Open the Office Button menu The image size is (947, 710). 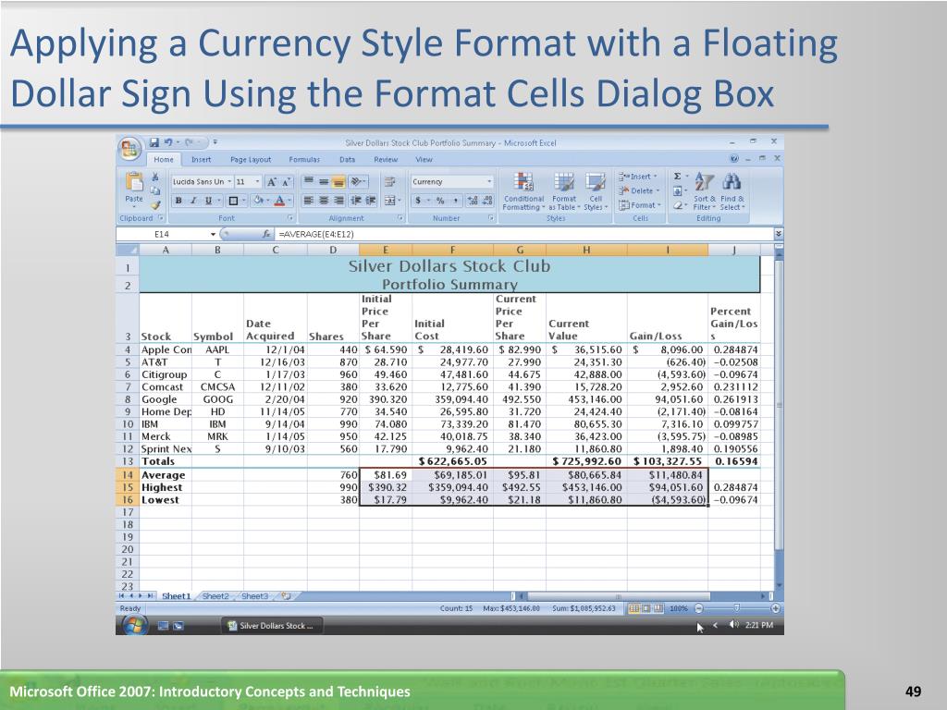click(129, 149)
